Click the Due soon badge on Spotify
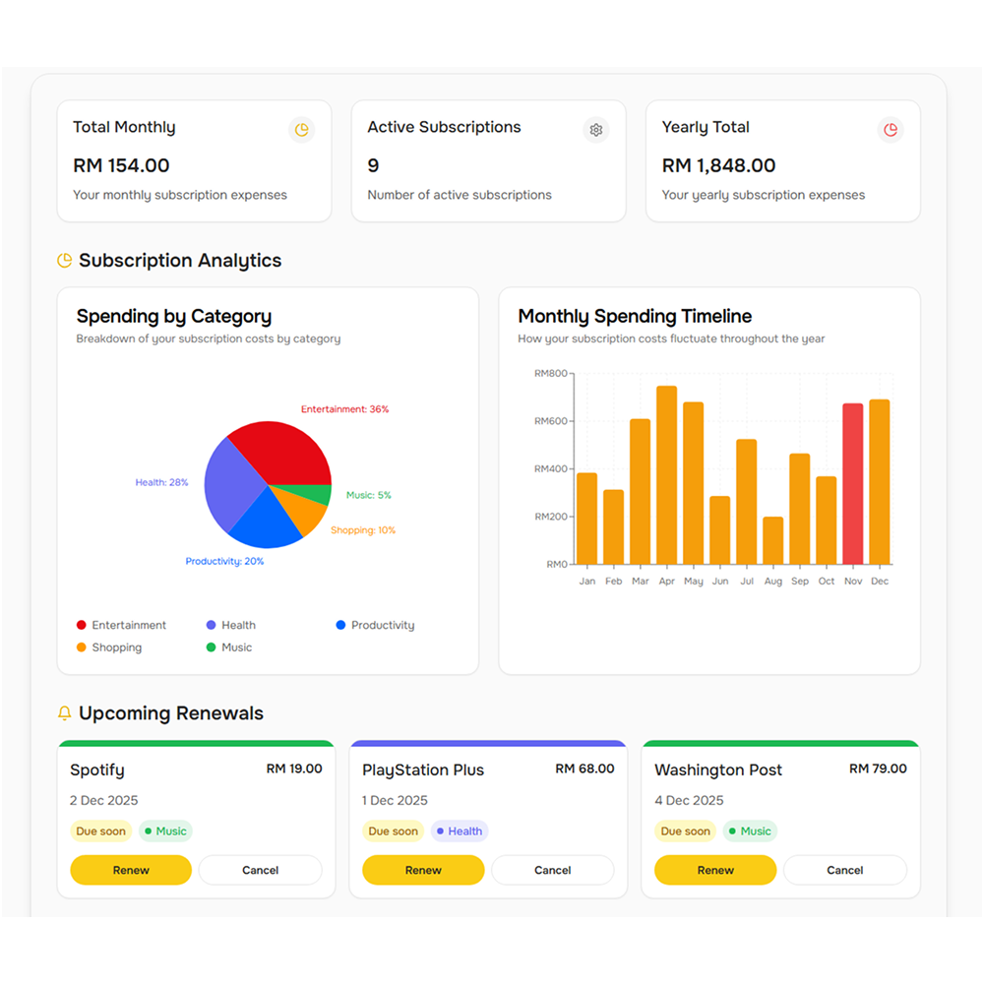Screen dimensions: 984x984 [100, 830]
